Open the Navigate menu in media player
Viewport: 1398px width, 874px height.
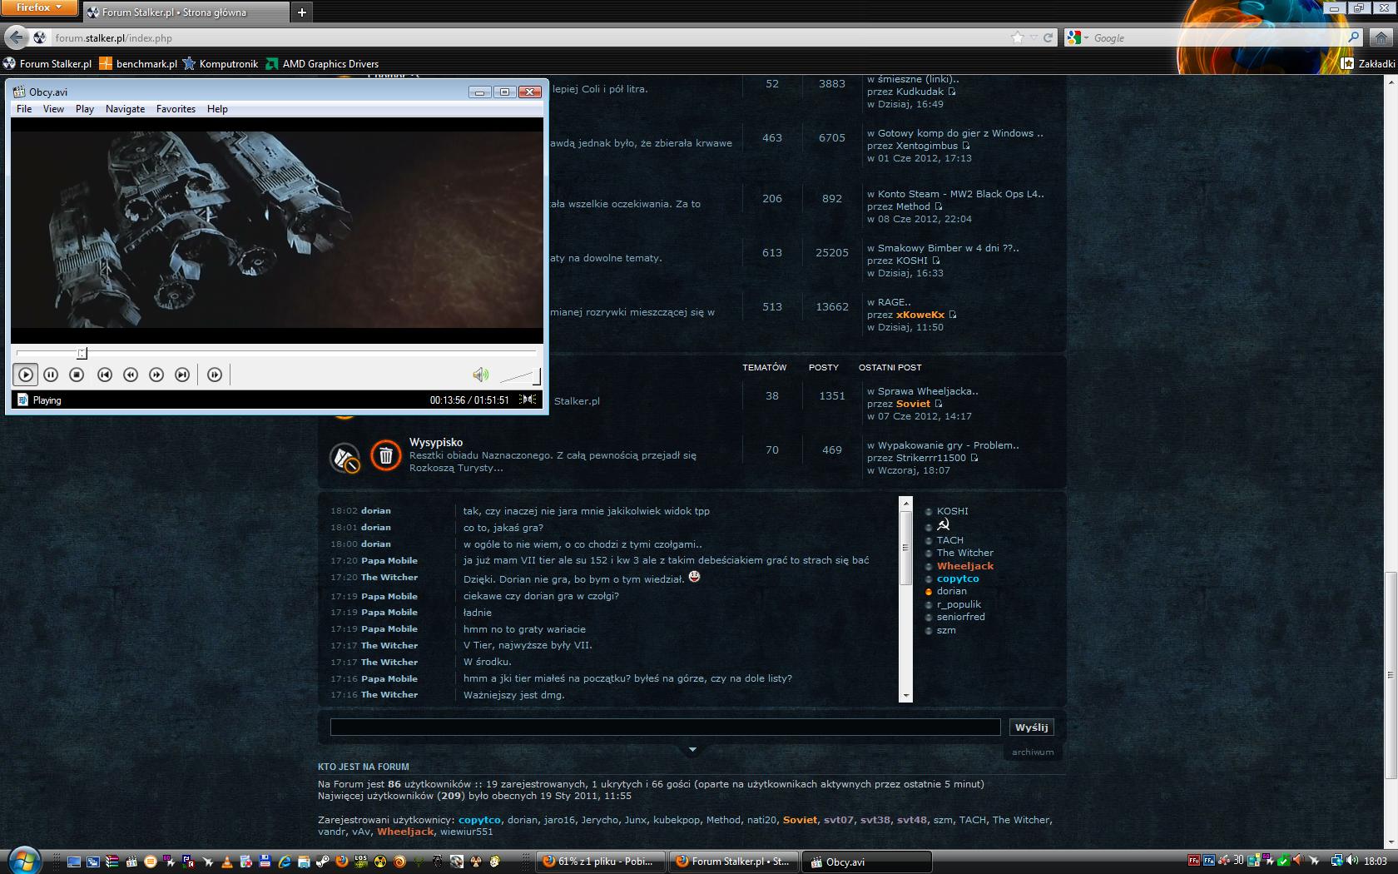tap(125, 109)
